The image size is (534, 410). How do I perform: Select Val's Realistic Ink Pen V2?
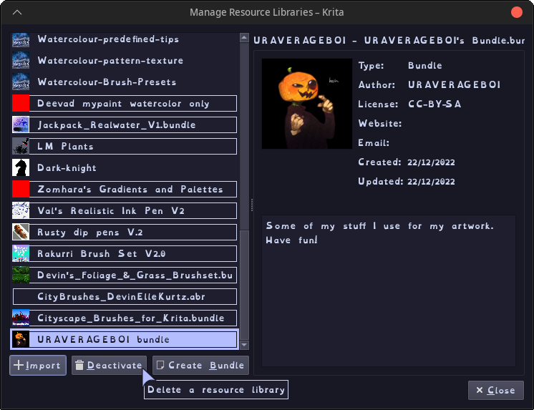tap(125, 210)
